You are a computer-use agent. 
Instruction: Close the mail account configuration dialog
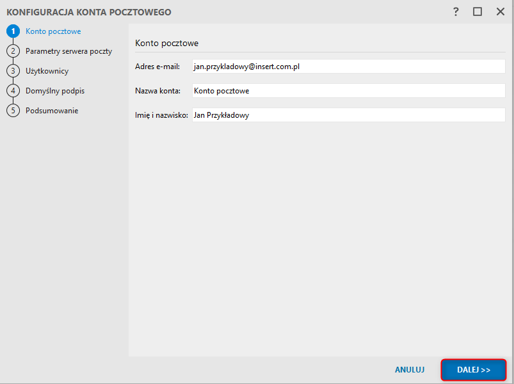tap(499, 12)
